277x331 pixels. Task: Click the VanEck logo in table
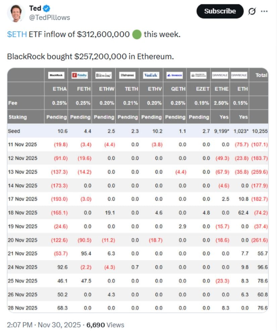pyautogui.click(x=151, y=76)
